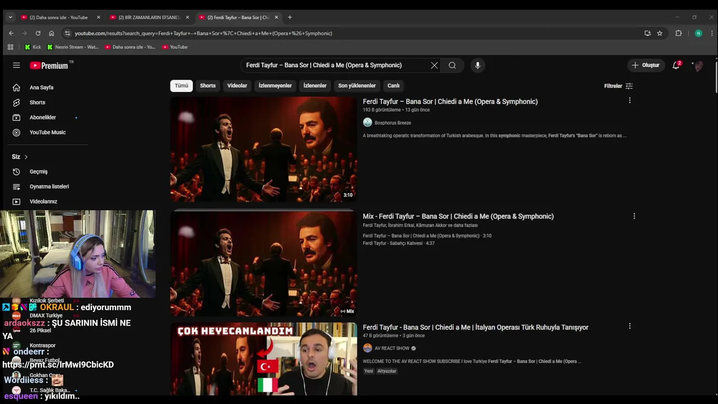
Task: Open more options for the Mix result
Action: 634,216
